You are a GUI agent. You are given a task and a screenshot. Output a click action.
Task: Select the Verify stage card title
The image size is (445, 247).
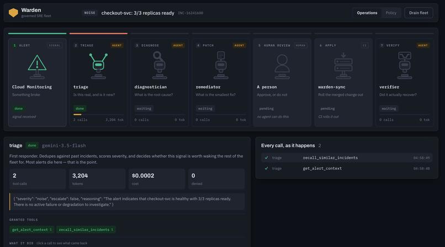(x=393, y=45)
